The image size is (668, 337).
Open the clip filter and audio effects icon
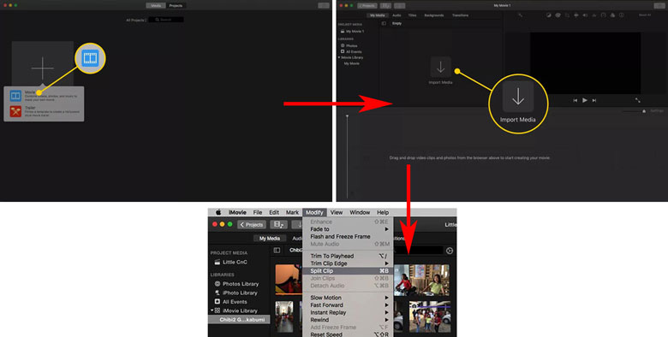pyautogui.click(x=612, y=15)
